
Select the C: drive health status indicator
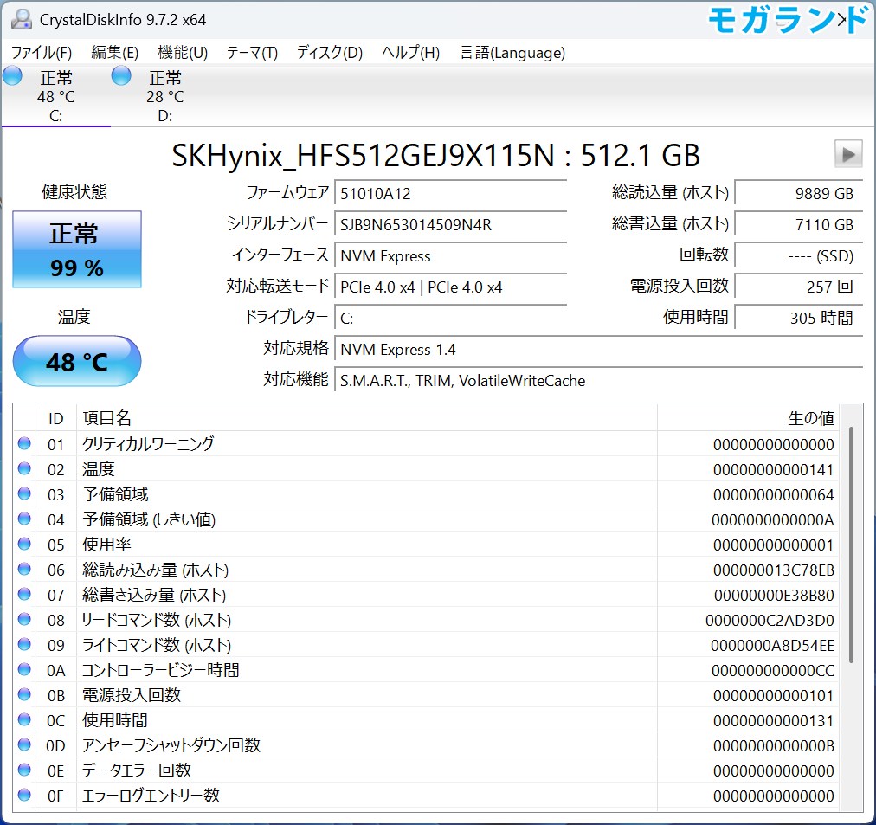(x=12, y=76)
